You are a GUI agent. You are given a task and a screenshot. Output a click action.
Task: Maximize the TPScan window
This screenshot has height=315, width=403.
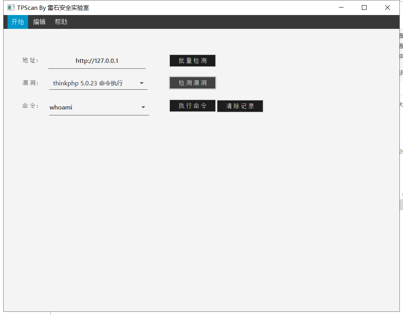tap(364, 7)
